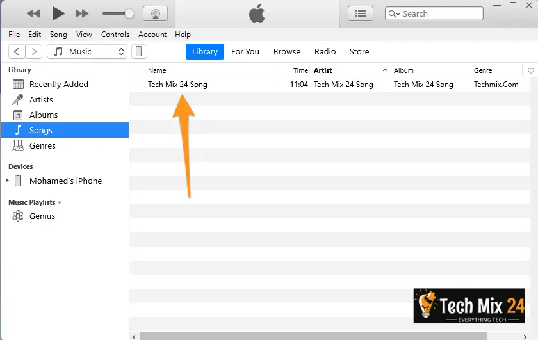538x340 pixels.
Task: Click the volume slider knob
Action: 129,13
